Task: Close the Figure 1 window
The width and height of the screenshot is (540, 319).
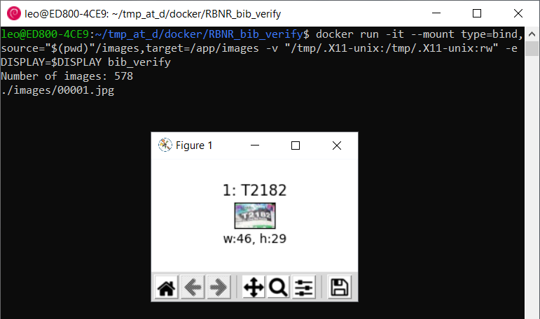Action: [x=337, y=146]
